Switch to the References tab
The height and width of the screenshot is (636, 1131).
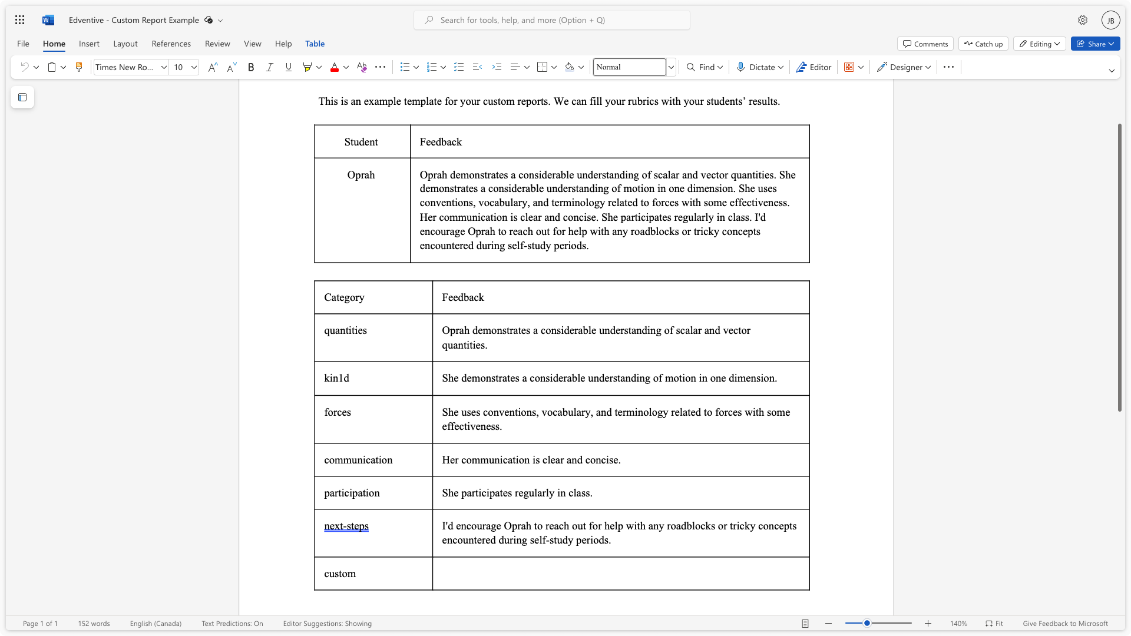click(171, 44)
